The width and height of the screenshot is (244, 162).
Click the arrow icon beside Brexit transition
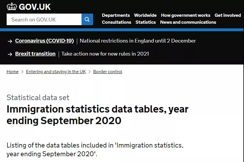click(10, 54)
